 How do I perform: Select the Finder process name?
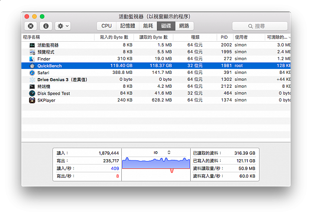click(44, 59)
